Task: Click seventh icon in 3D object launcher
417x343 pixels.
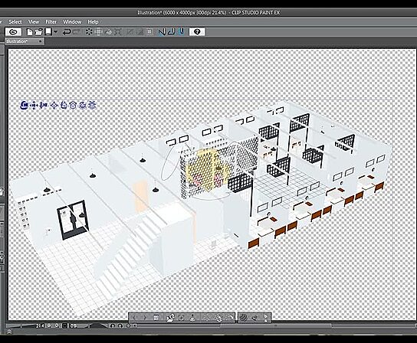Action: (x=207, y=318)
